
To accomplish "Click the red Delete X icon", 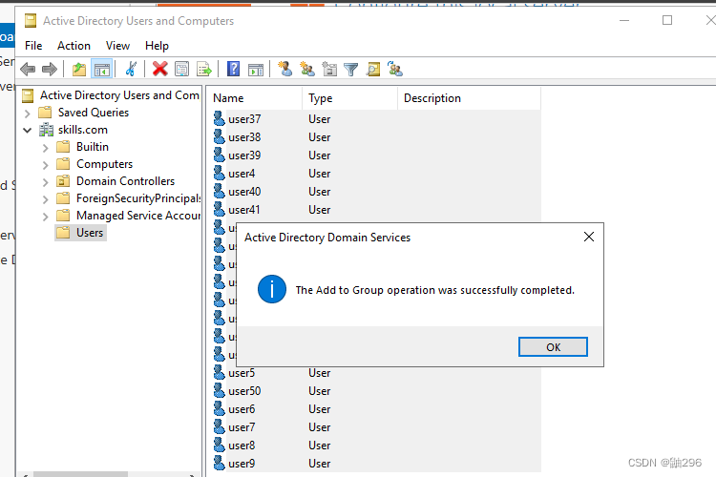I will pyautogui.click(x=159, y=69).
